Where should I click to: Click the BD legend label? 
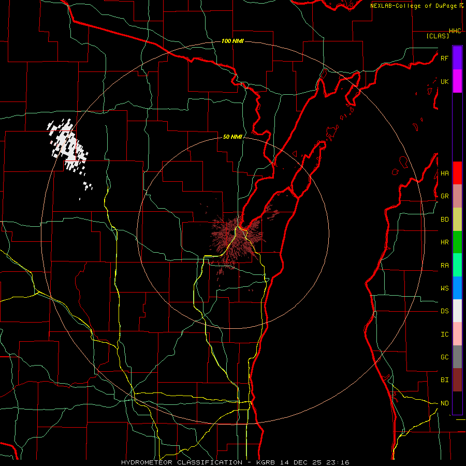click(444, 220)
